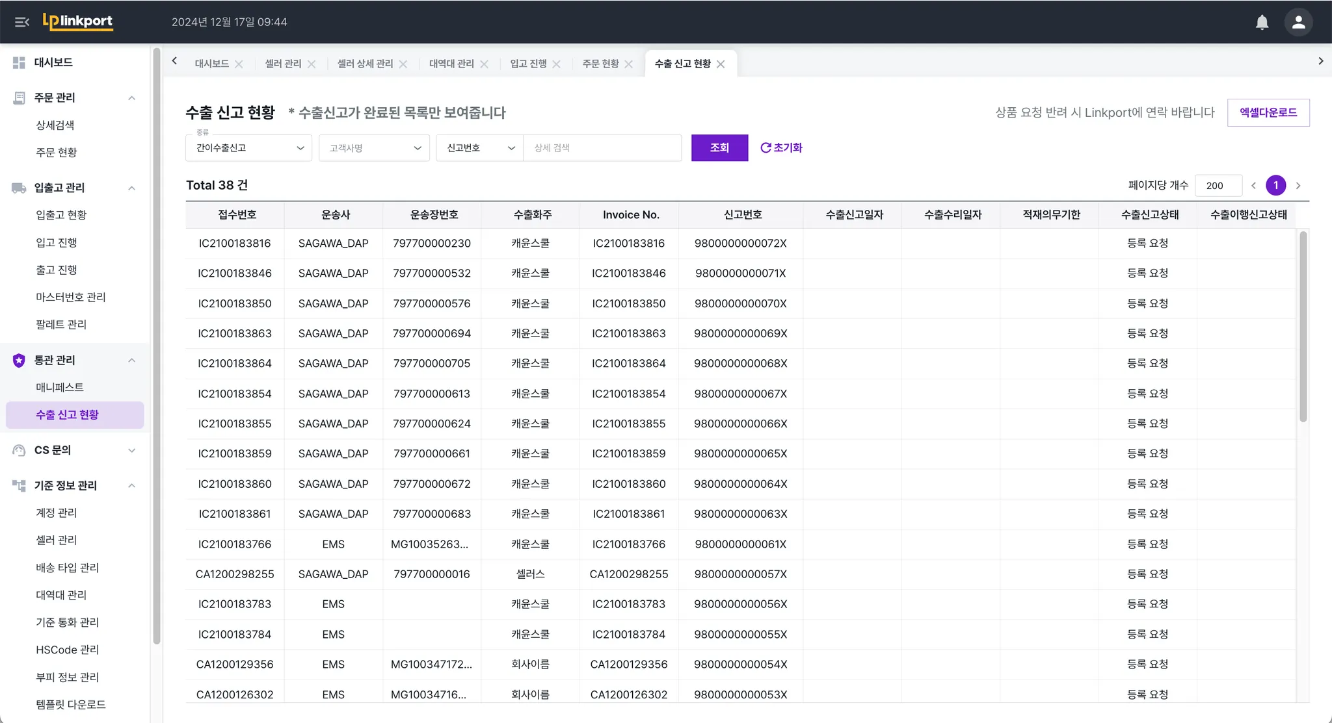Open the 신고번호 search field dropdown
The image size is (1332, 723).
pyautogui.click(x=479, y=148)
